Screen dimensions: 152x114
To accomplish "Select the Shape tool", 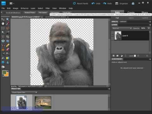I will [3, 62].
